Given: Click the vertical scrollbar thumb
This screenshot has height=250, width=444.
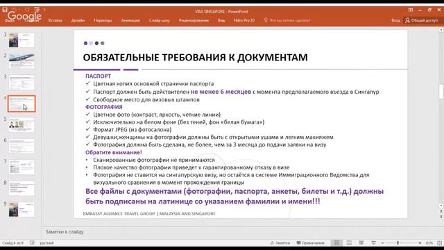Looking at the screenshot, I should tap(441, 92).
